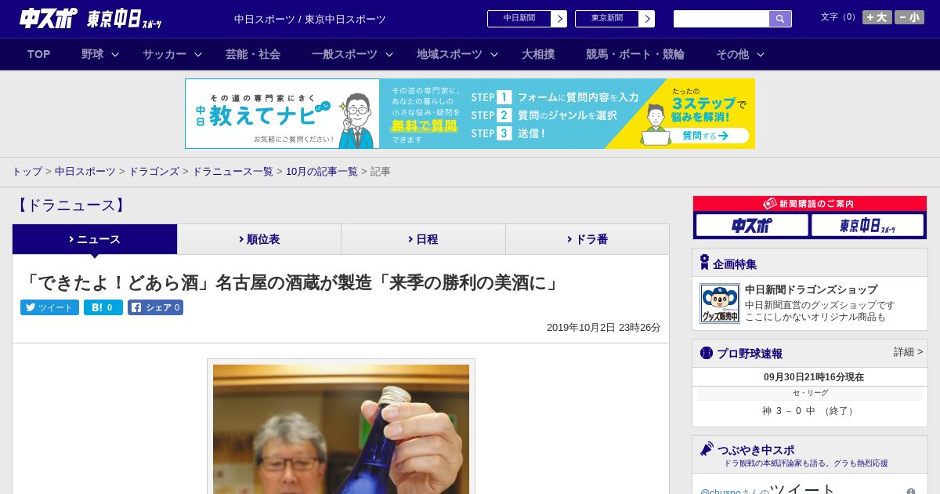Click the article headline できたよ！どあら酒
This screenshot has width=940, height=494.
click(291, 282)
